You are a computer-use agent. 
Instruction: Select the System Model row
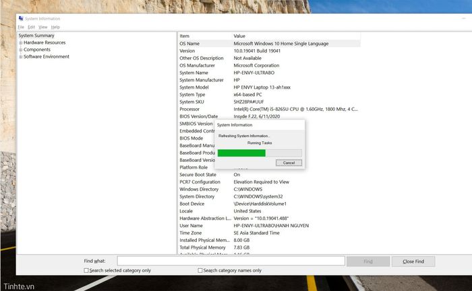pos(269,87)
